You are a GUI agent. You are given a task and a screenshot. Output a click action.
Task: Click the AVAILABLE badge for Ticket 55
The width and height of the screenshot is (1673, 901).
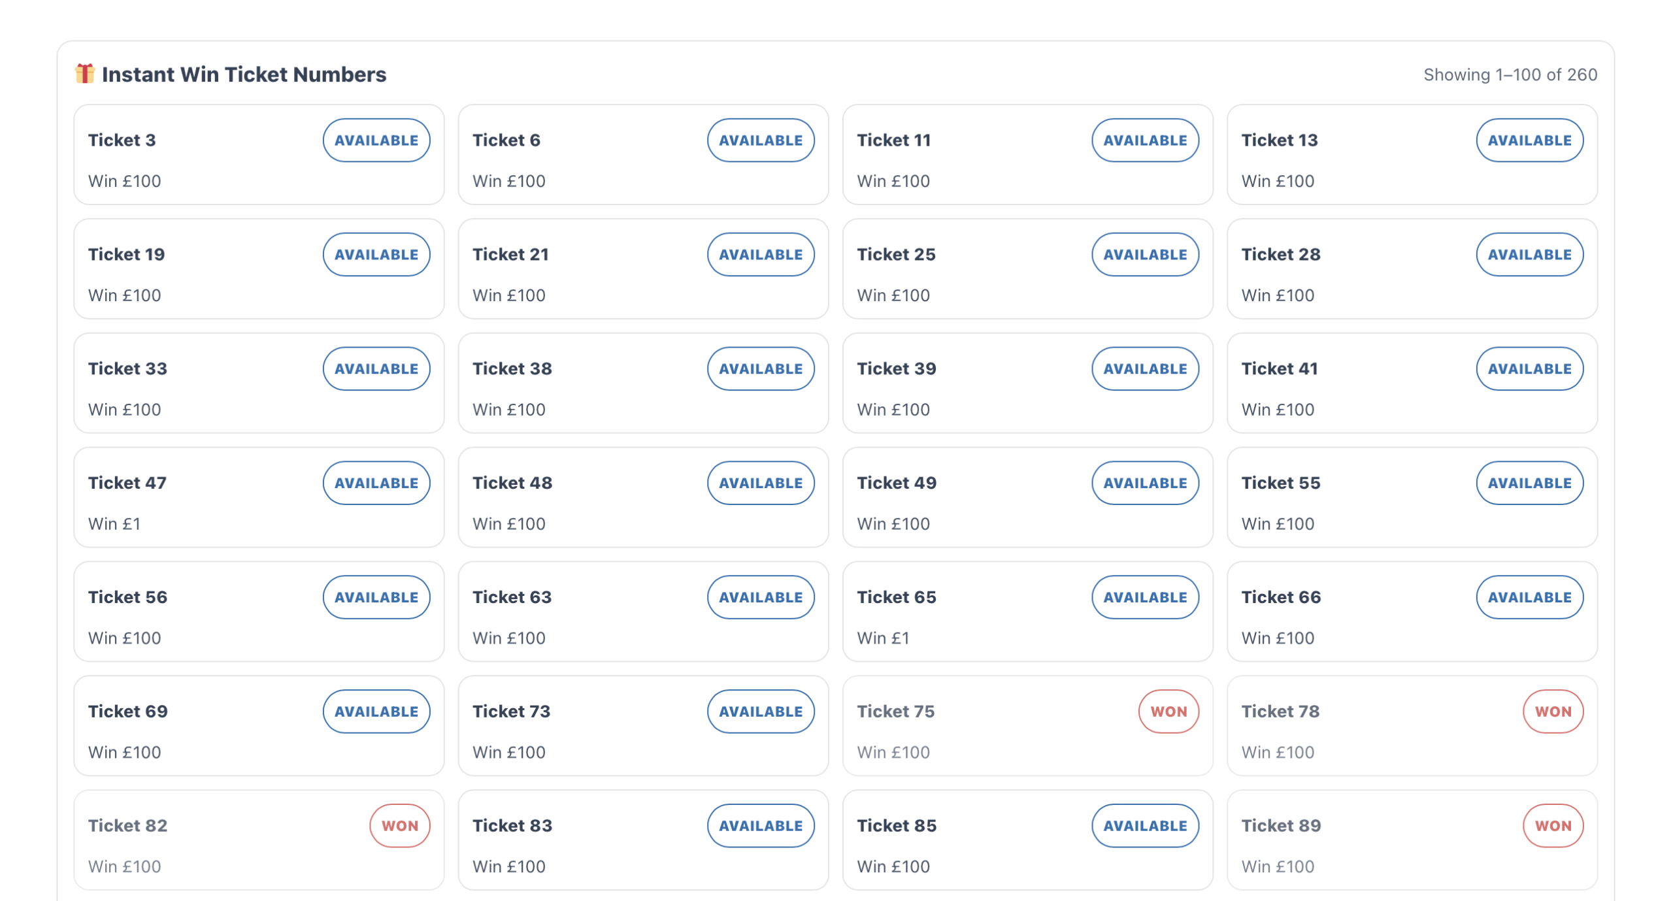[1529, 483]
